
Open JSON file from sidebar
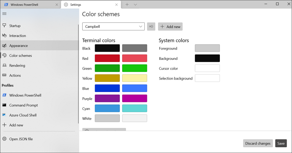coord(40,139)
